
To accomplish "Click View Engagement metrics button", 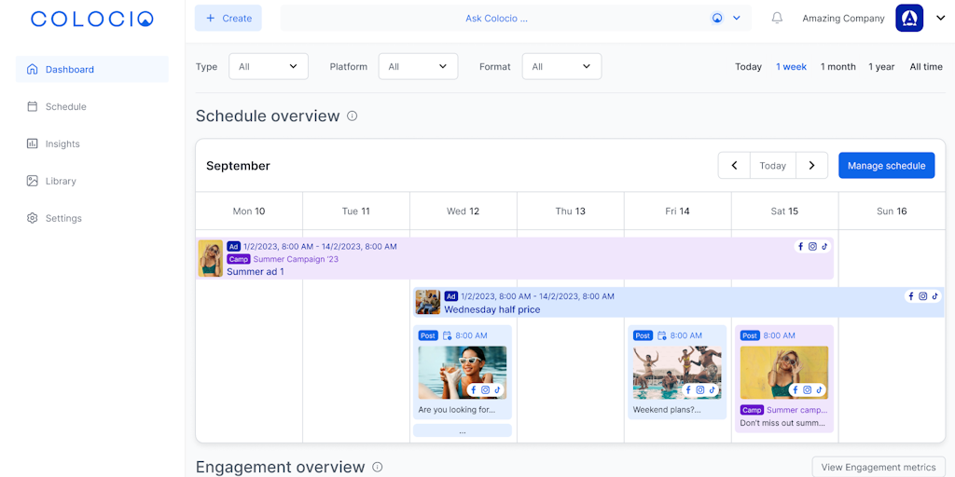I will click(879, 467).
